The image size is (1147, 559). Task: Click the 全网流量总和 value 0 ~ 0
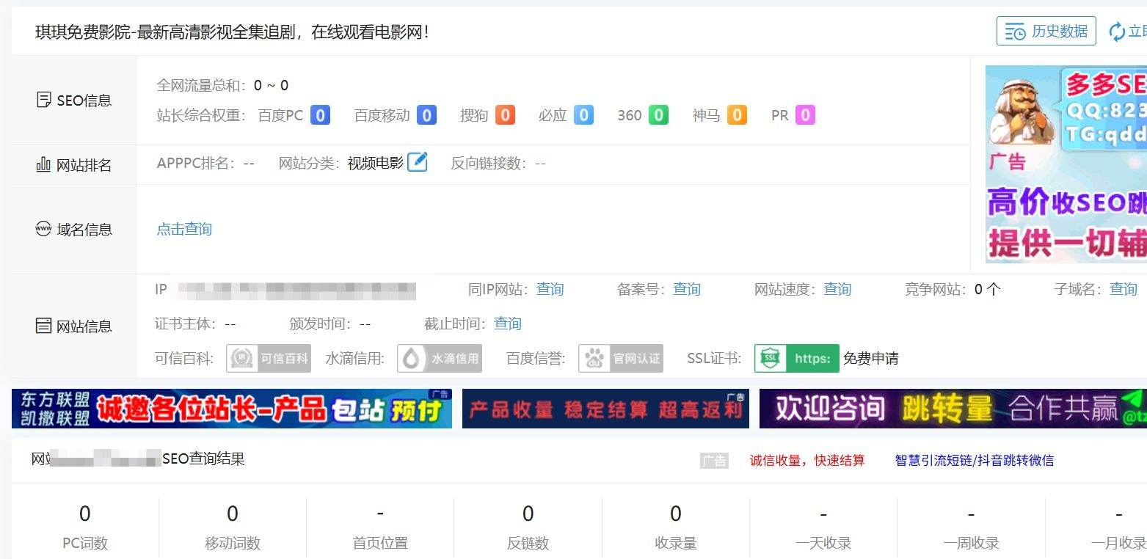(x=271, y=85)
